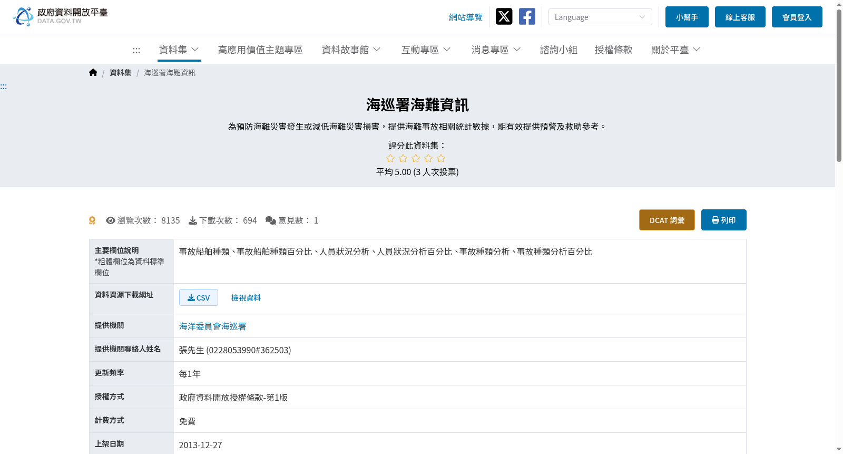Click the 列印 print button
Viewport: 843px width, 454px height.
click(724, 220)
